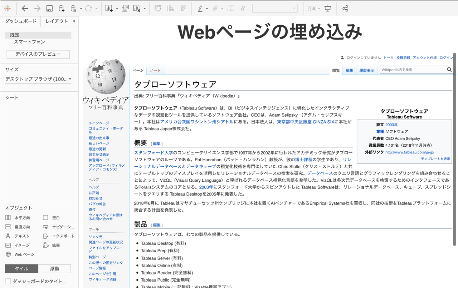This screenshot has height=288, width=458.
Task: Open the size dropdown デスクトップ ブラウザ
Action: (38, 79)
